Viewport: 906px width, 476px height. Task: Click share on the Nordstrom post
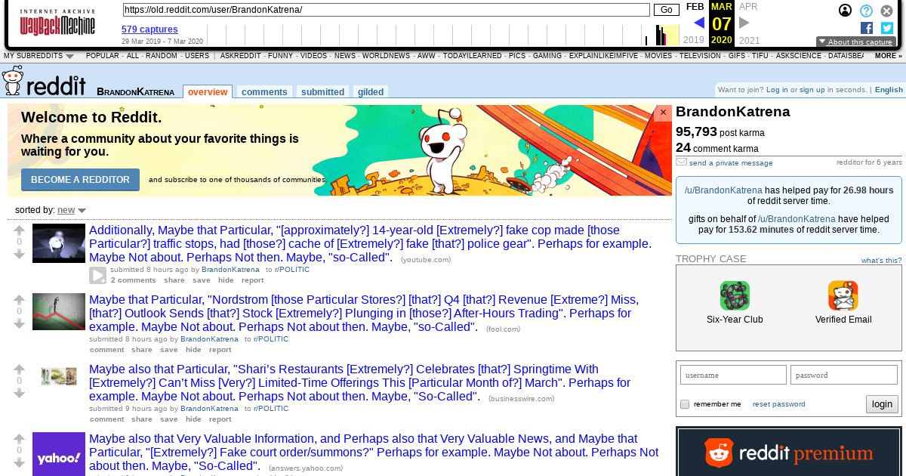point(141,350)
